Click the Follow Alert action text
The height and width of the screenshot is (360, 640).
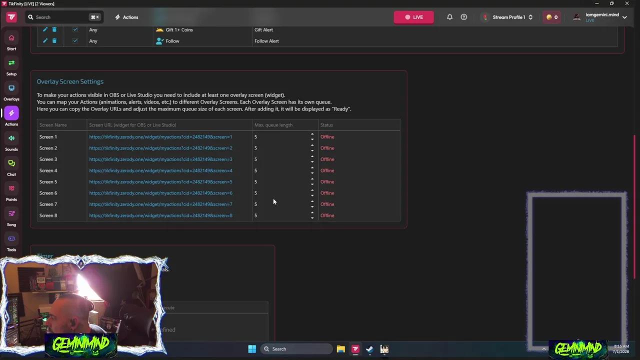pyautogui.click(x=266, y=41)
